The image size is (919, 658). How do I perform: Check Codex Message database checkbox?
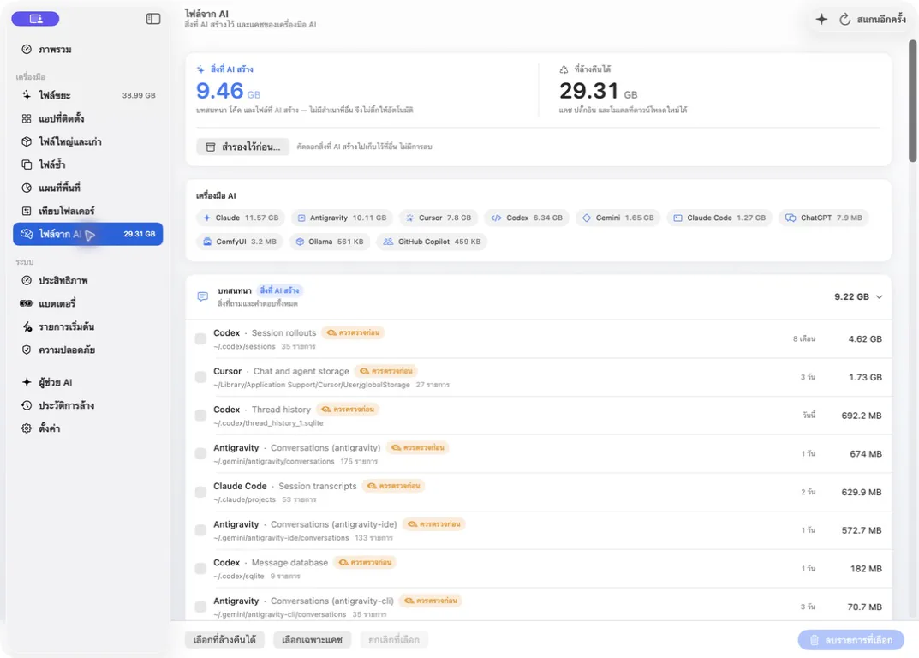pos(200,568)
